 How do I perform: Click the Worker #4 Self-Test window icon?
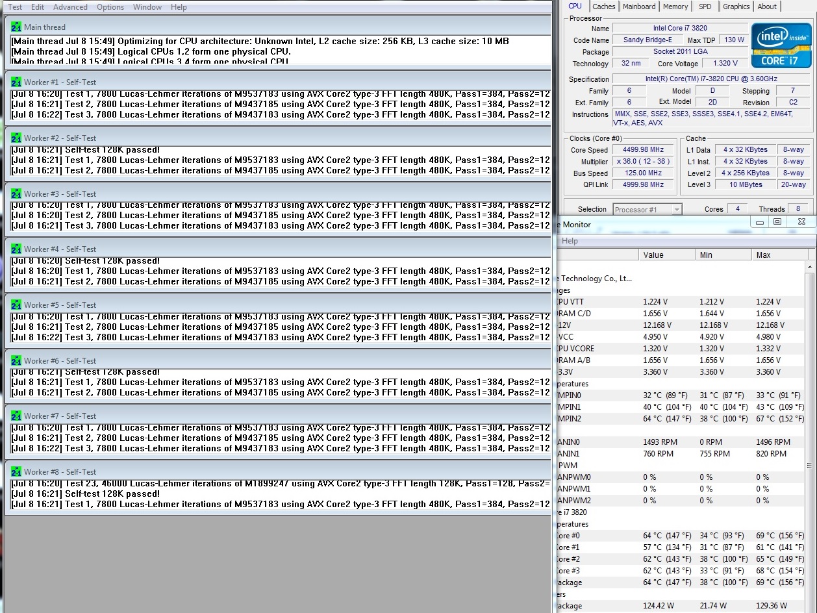pos(16,249)
